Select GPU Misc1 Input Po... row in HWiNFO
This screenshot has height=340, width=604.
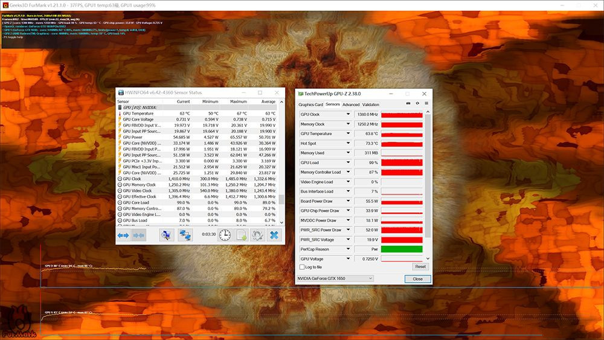pos(197,167)
